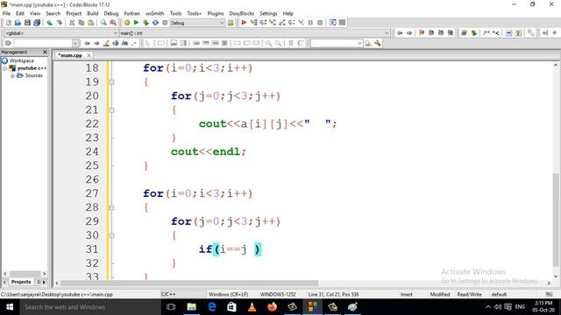The width and height of the screenshot is (561, 315).
Task: Close the Management panel
Action: pyautogui.click(x=45, y=52)
